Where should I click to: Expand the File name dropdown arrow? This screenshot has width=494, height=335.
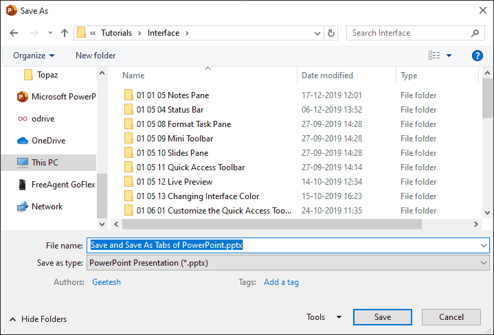click(x=484, y=246)
